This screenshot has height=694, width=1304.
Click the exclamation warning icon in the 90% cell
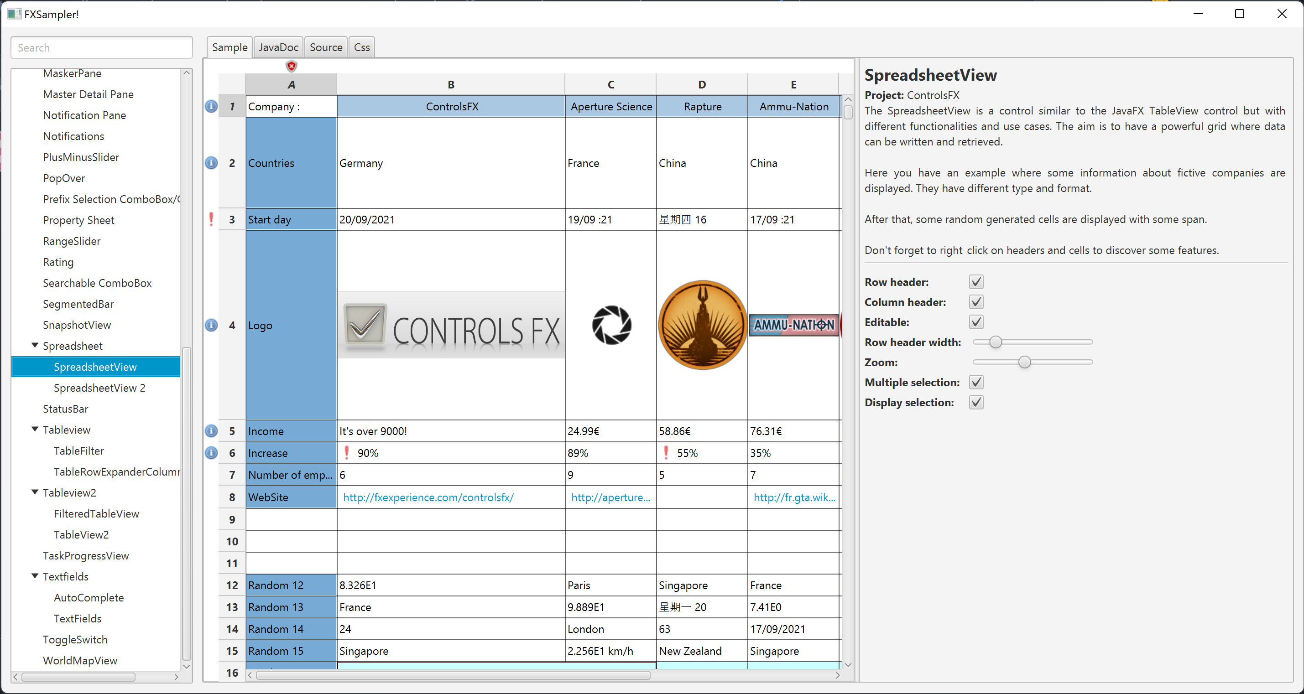point(347,452)
